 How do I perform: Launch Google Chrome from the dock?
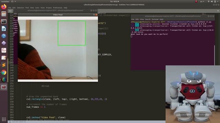(4, 72)
